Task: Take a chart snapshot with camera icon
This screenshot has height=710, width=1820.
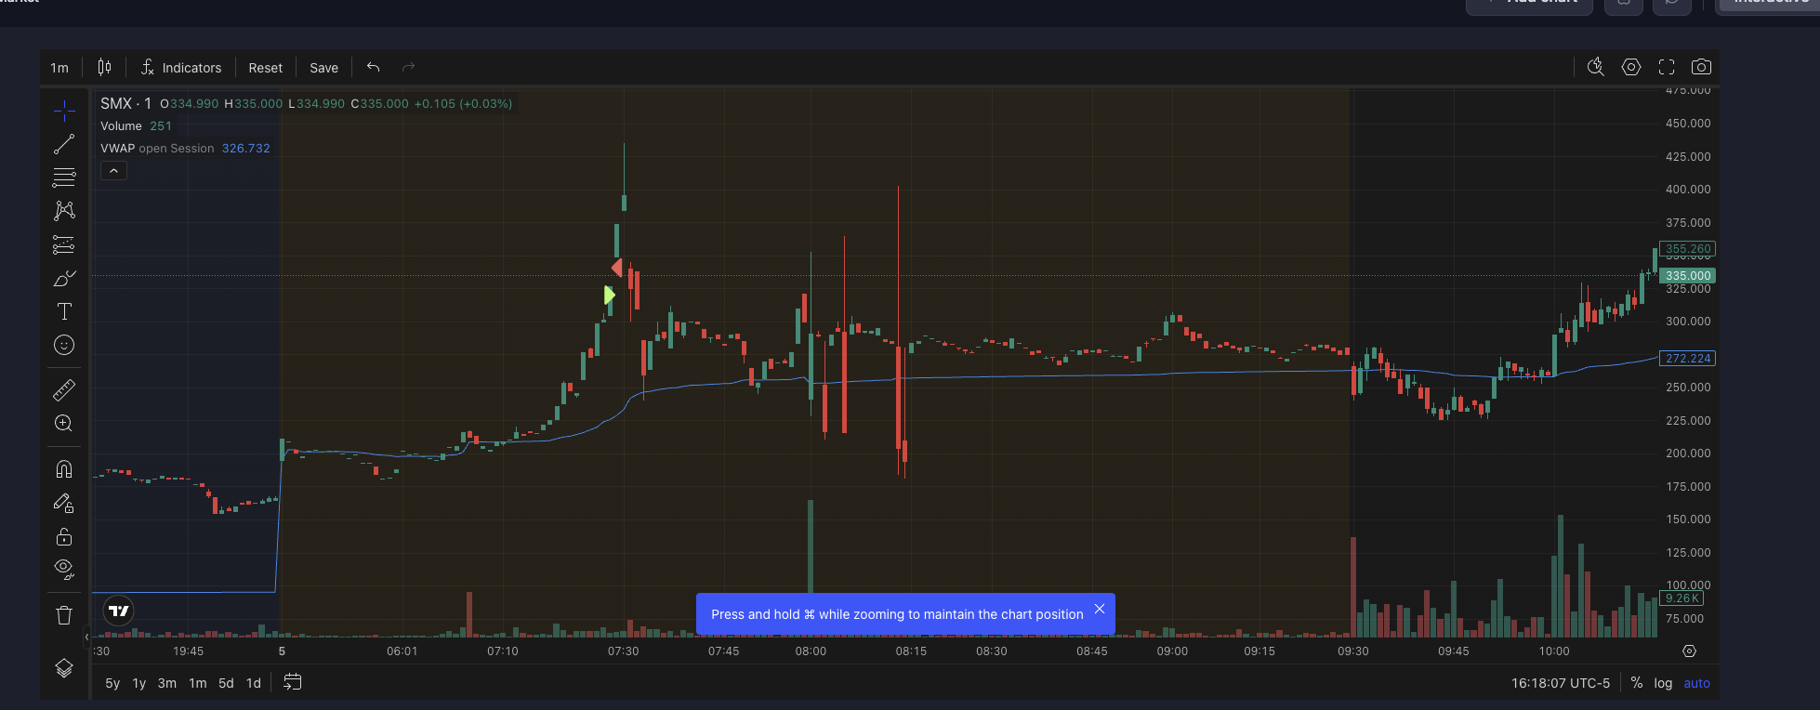Action: coord(1701,67)
